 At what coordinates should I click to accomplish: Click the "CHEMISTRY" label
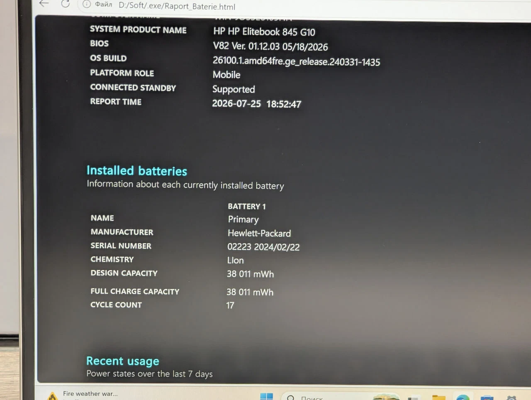click(x=112, y=259)
